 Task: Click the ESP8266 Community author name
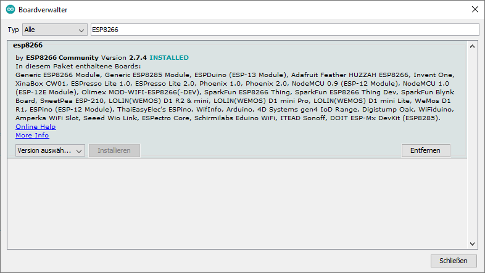point(62,57)
